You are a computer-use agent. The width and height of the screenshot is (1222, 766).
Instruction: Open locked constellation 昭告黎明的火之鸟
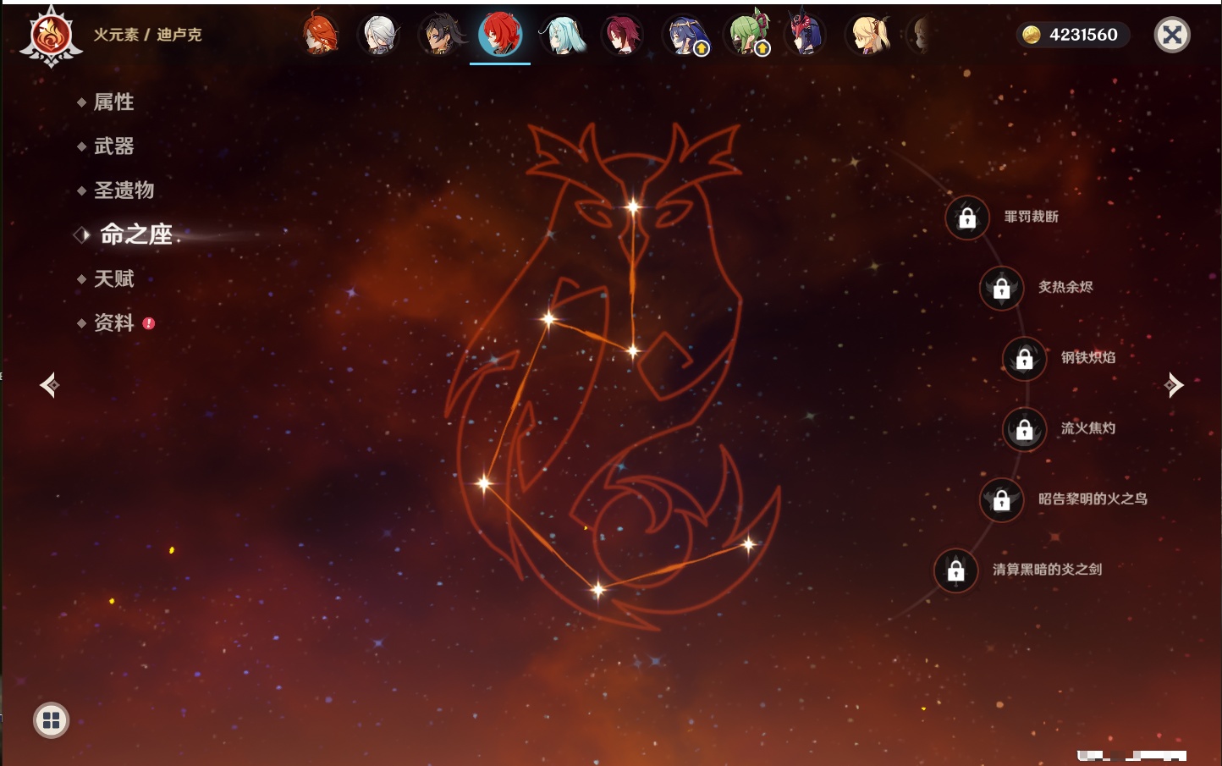pos(1002,499)
